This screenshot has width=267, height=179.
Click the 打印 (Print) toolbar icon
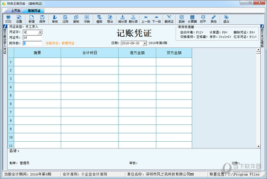click(x=8, y=19)
